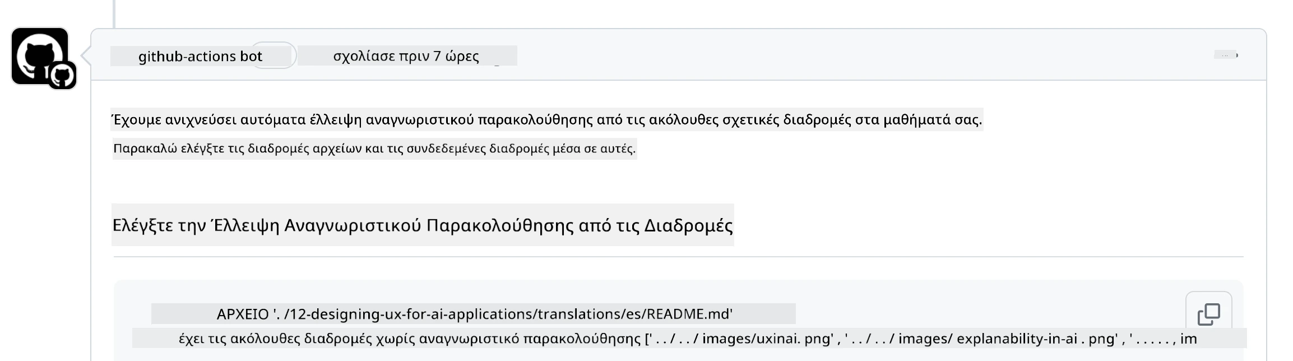Click the 'Ελέγξτε την Έλλειψη Αναγνωριστικού' heading

[423, 225]
